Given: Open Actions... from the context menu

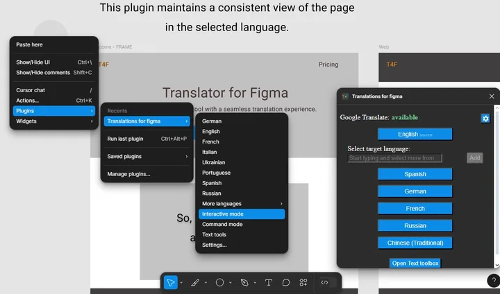Looking at the screenshot, I should (x=54, y=101).
